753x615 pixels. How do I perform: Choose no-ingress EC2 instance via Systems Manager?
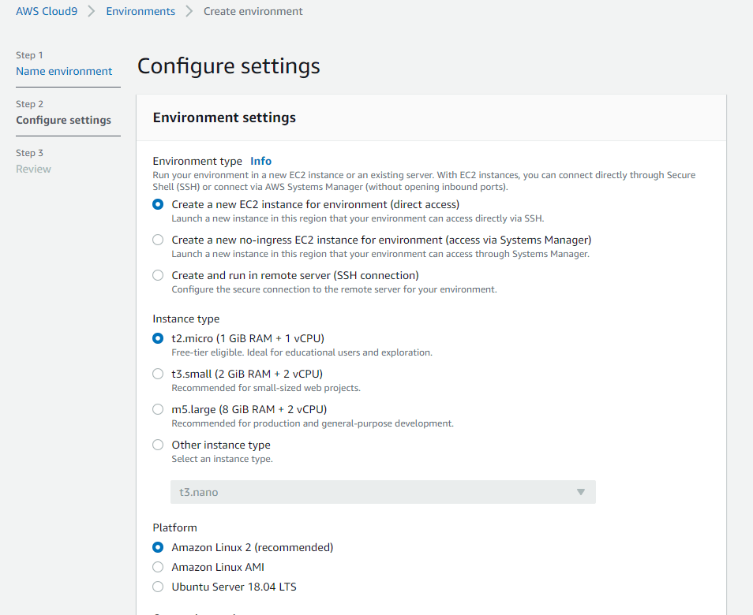pos(158,240)
